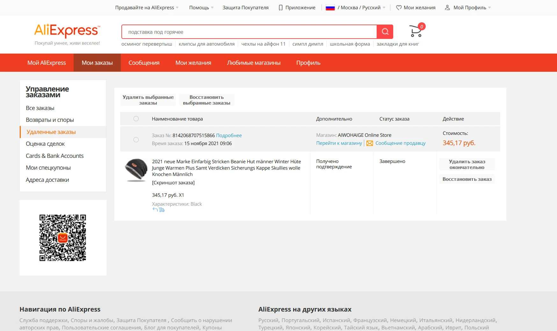
Task: Click the Португальский language footer link
Action: 300,320
